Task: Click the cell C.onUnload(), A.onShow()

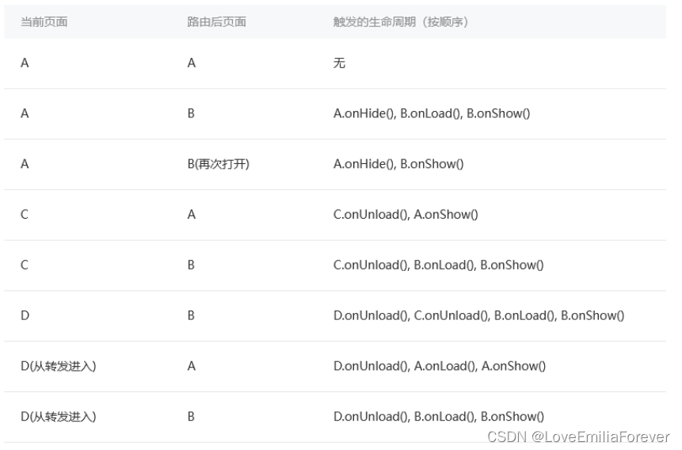Action: (x=406, y=215)
